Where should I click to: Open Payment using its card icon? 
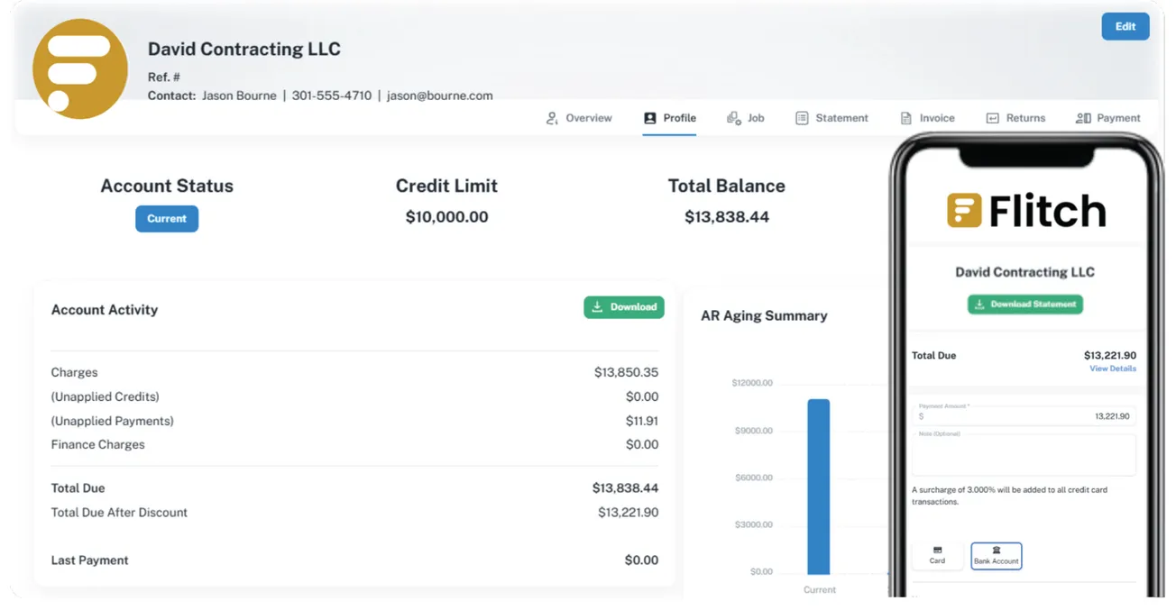[x=1082, y=117]
